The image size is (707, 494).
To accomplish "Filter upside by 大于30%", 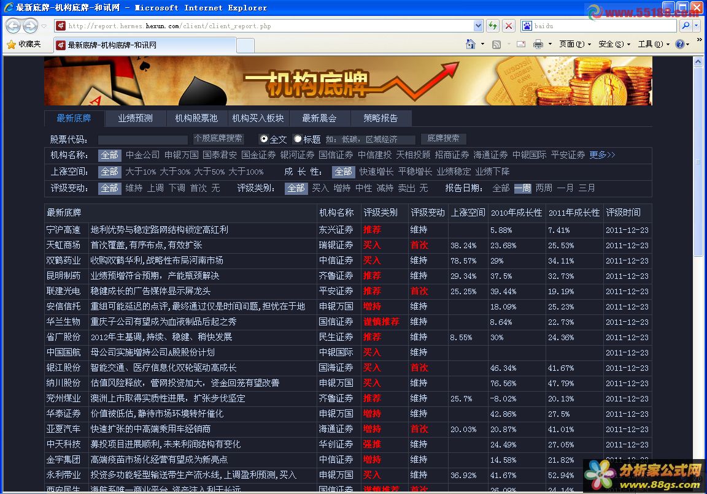I will (175, 172).
